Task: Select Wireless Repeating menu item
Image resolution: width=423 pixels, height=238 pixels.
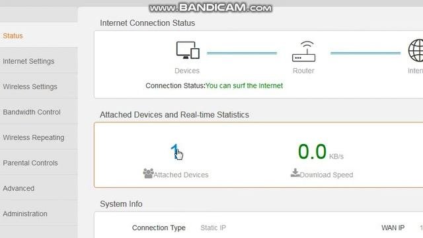Action: [34, 138]
